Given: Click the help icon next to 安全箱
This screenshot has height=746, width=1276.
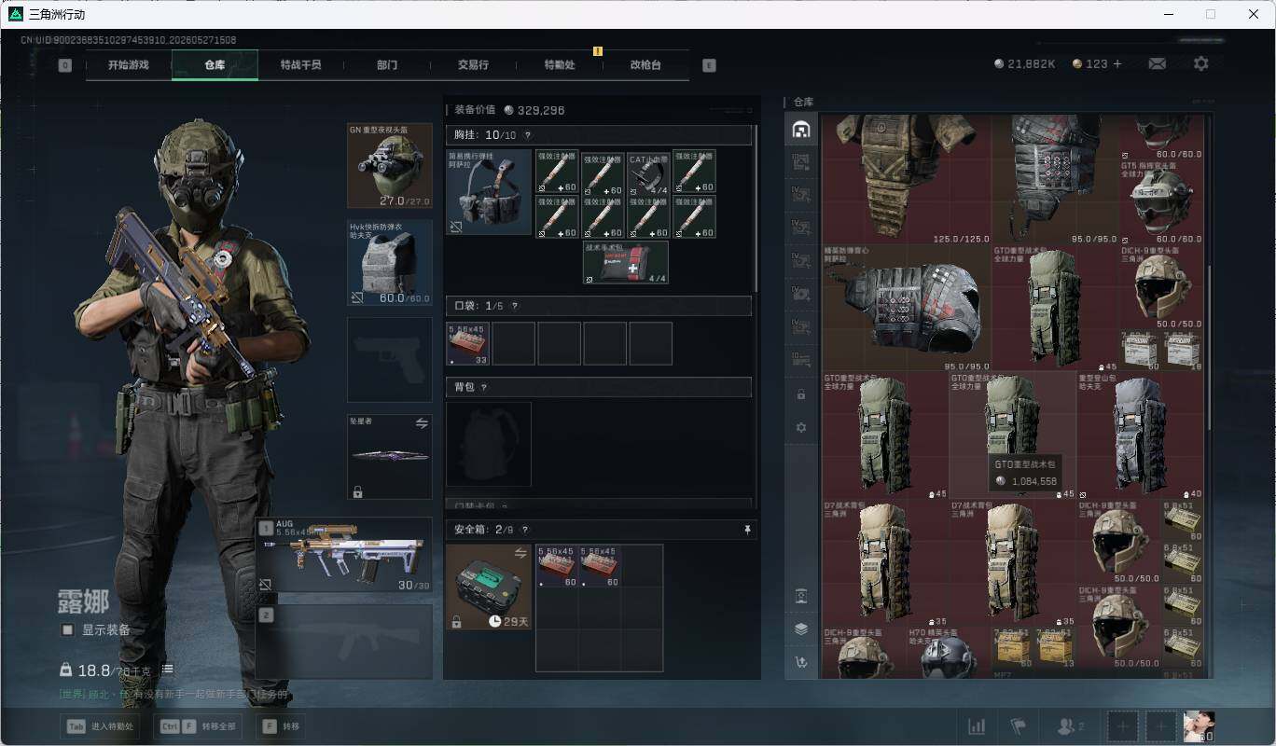Looking at the screenshot, I should pos(526,530).
